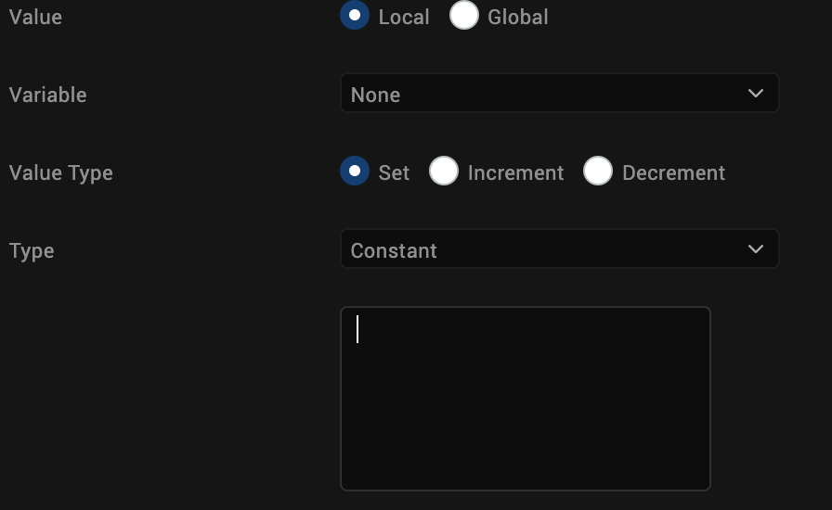The image size is (832, 510).
Task: Click the 'Variable' field label
Action: 47,95
